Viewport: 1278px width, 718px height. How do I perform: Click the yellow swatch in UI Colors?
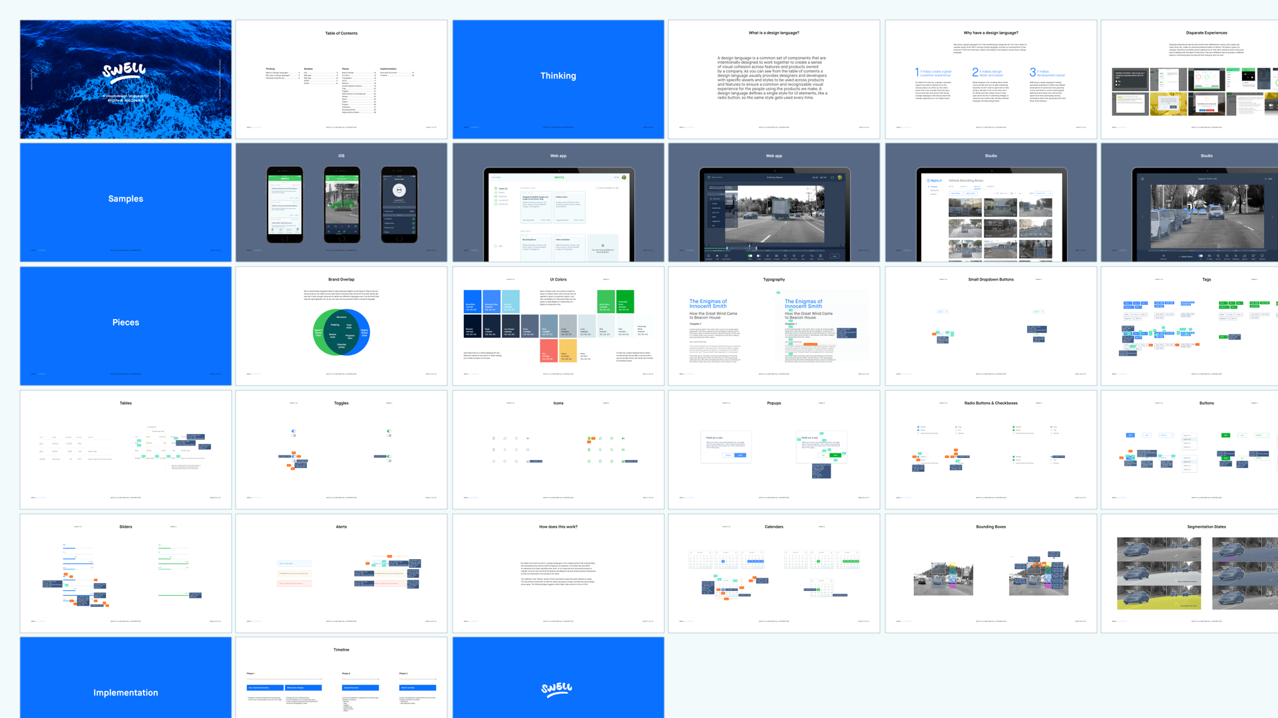coord(568,350)
